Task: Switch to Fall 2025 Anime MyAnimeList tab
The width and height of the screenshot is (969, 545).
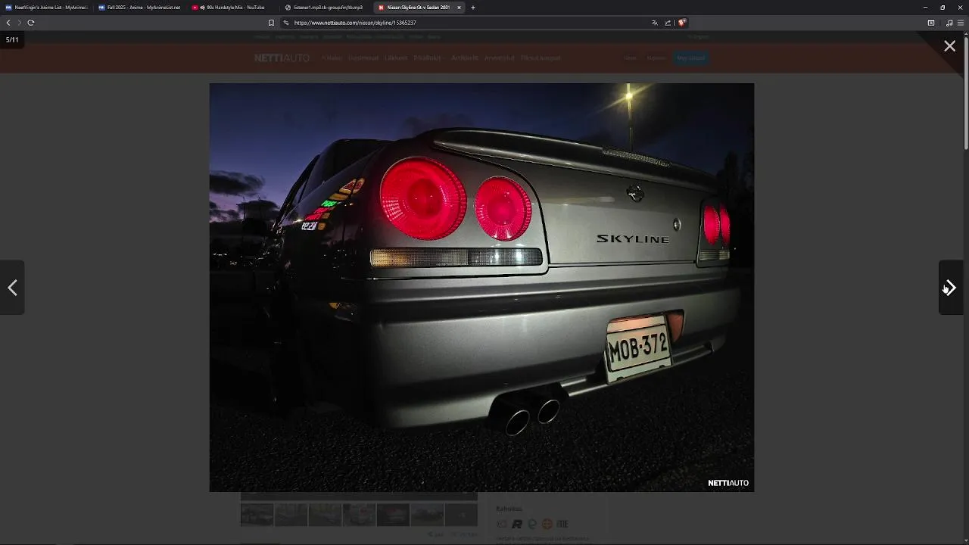Action: [139, 8]
